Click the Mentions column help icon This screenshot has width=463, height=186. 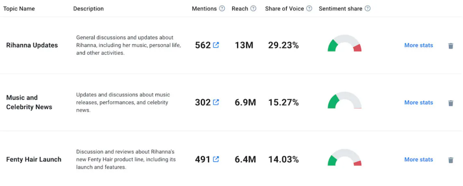pyautogui.click(x=222, y=9)
